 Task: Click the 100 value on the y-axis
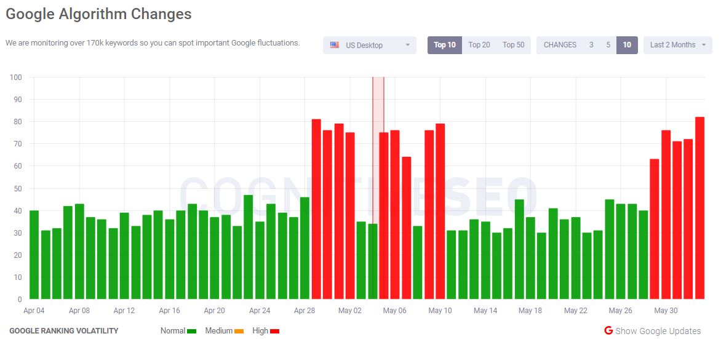coord(15,78)
